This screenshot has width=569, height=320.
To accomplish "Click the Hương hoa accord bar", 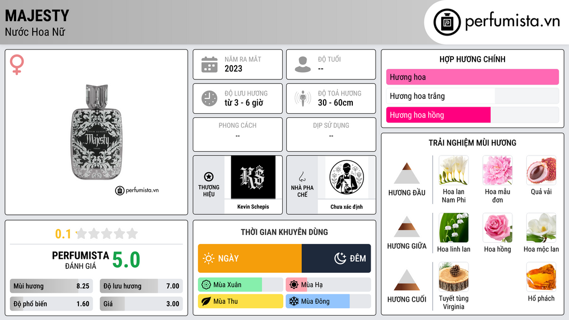I will coord(472,77).
